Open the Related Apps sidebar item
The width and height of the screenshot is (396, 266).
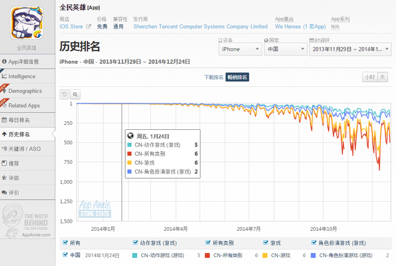(x=27, y=106)
